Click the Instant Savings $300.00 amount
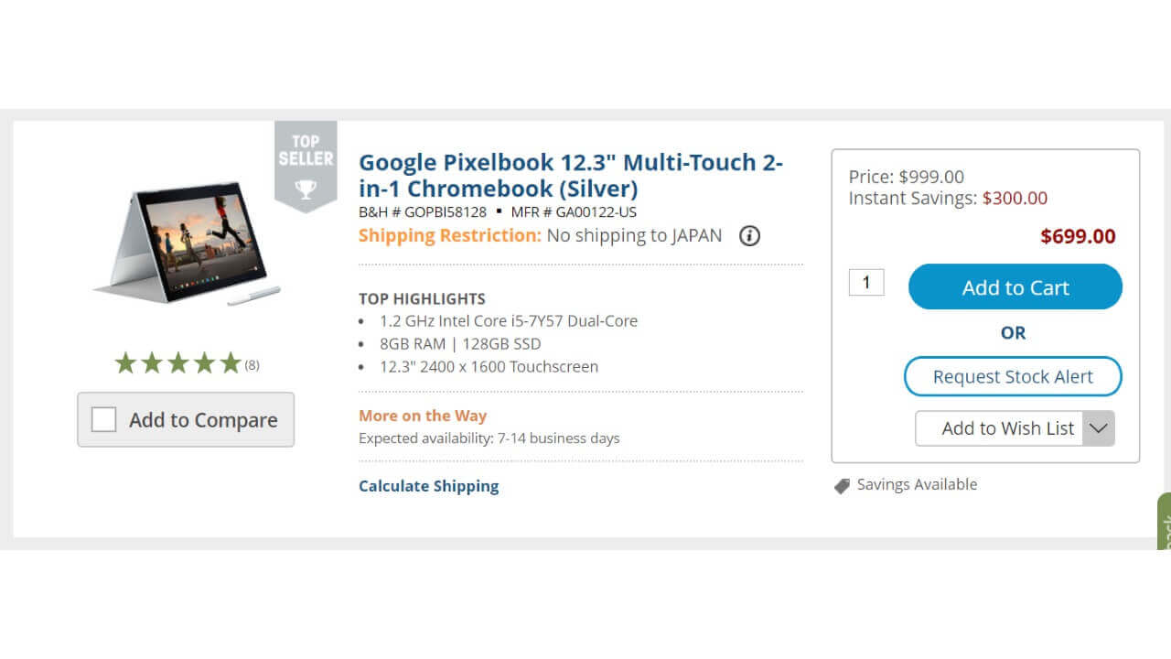 [1015, 198]
